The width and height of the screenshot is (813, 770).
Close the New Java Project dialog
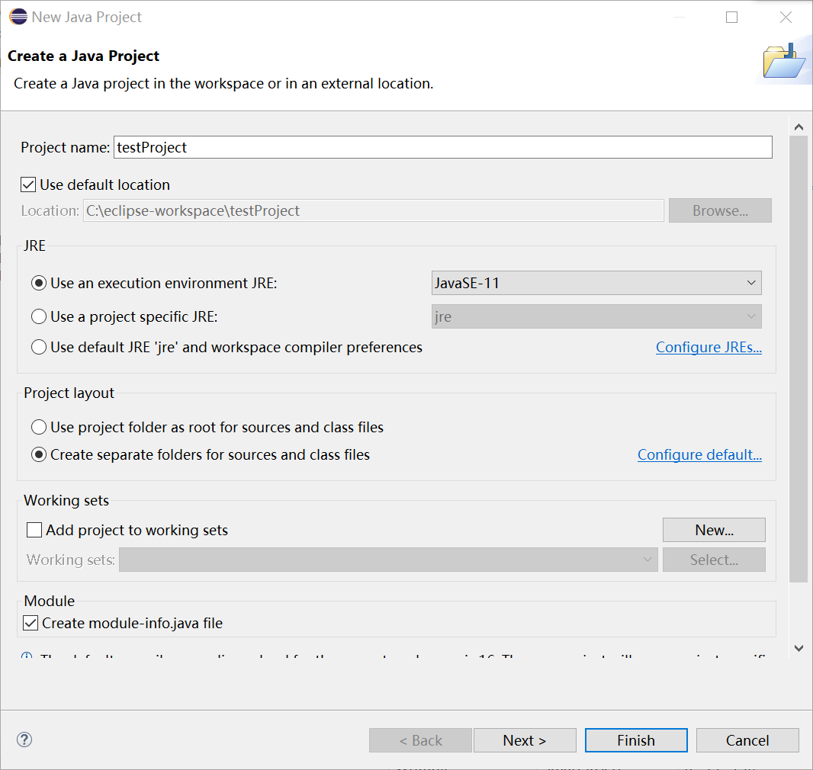pyautogui.click(x=786, y=17)
